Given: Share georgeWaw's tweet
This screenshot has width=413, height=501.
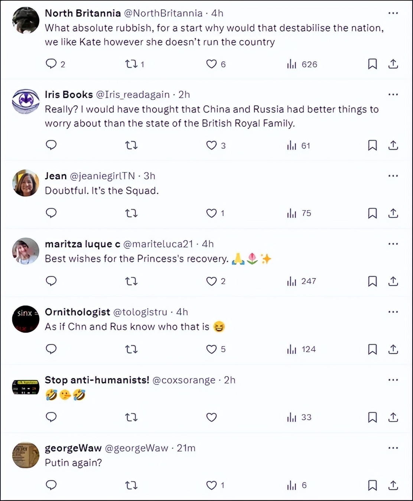Looking at the screenshot, I should pos(393,485).
